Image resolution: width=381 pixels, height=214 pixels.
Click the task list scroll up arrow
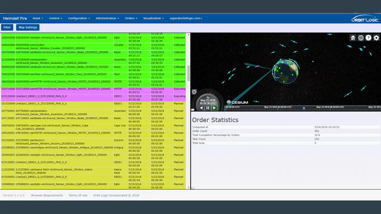click(188, 35)
